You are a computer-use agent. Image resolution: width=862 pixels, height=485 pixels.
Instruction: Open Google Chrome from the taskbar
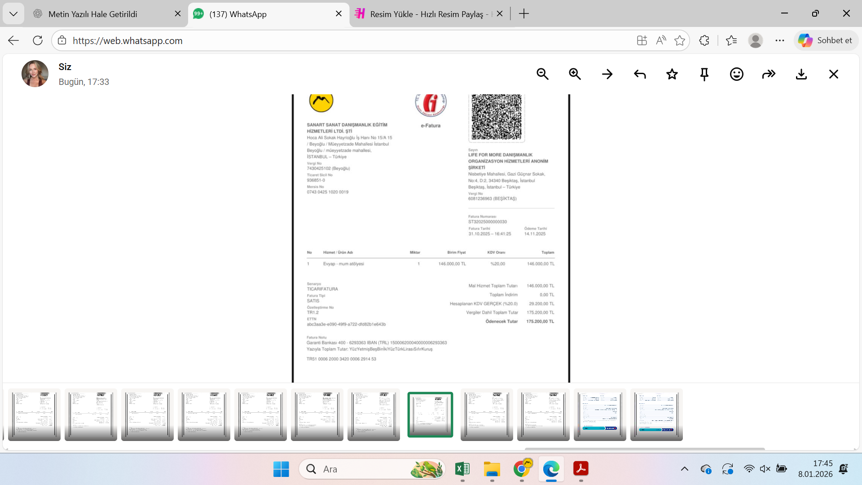coord(522,469)
